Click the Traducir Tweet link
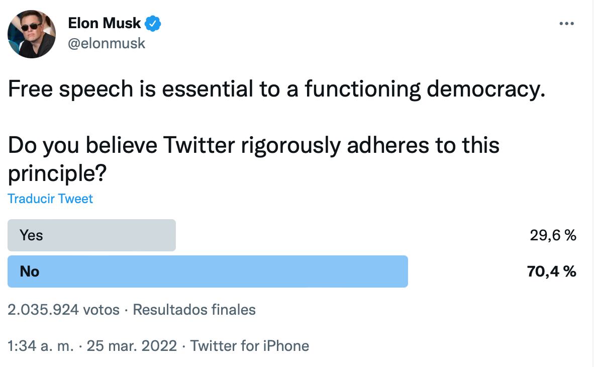595x367 pixels. point(50,199)
